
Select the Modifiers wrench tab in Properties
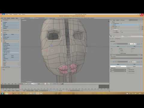[123, 36]
